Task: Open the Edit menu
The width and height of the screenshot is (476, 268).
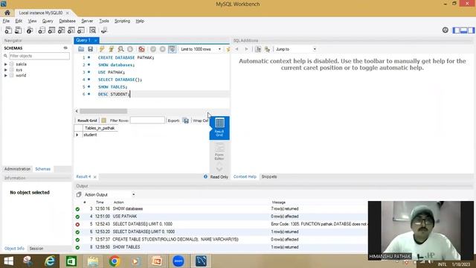Action: 19,21
